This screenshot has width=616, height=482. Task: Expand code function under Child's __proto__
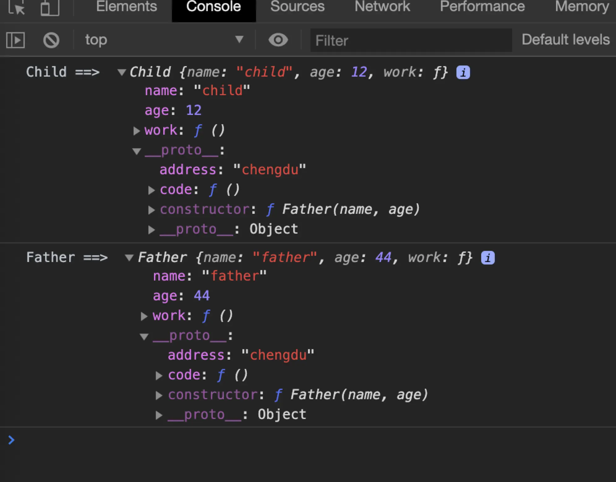(x=151, y=190)
